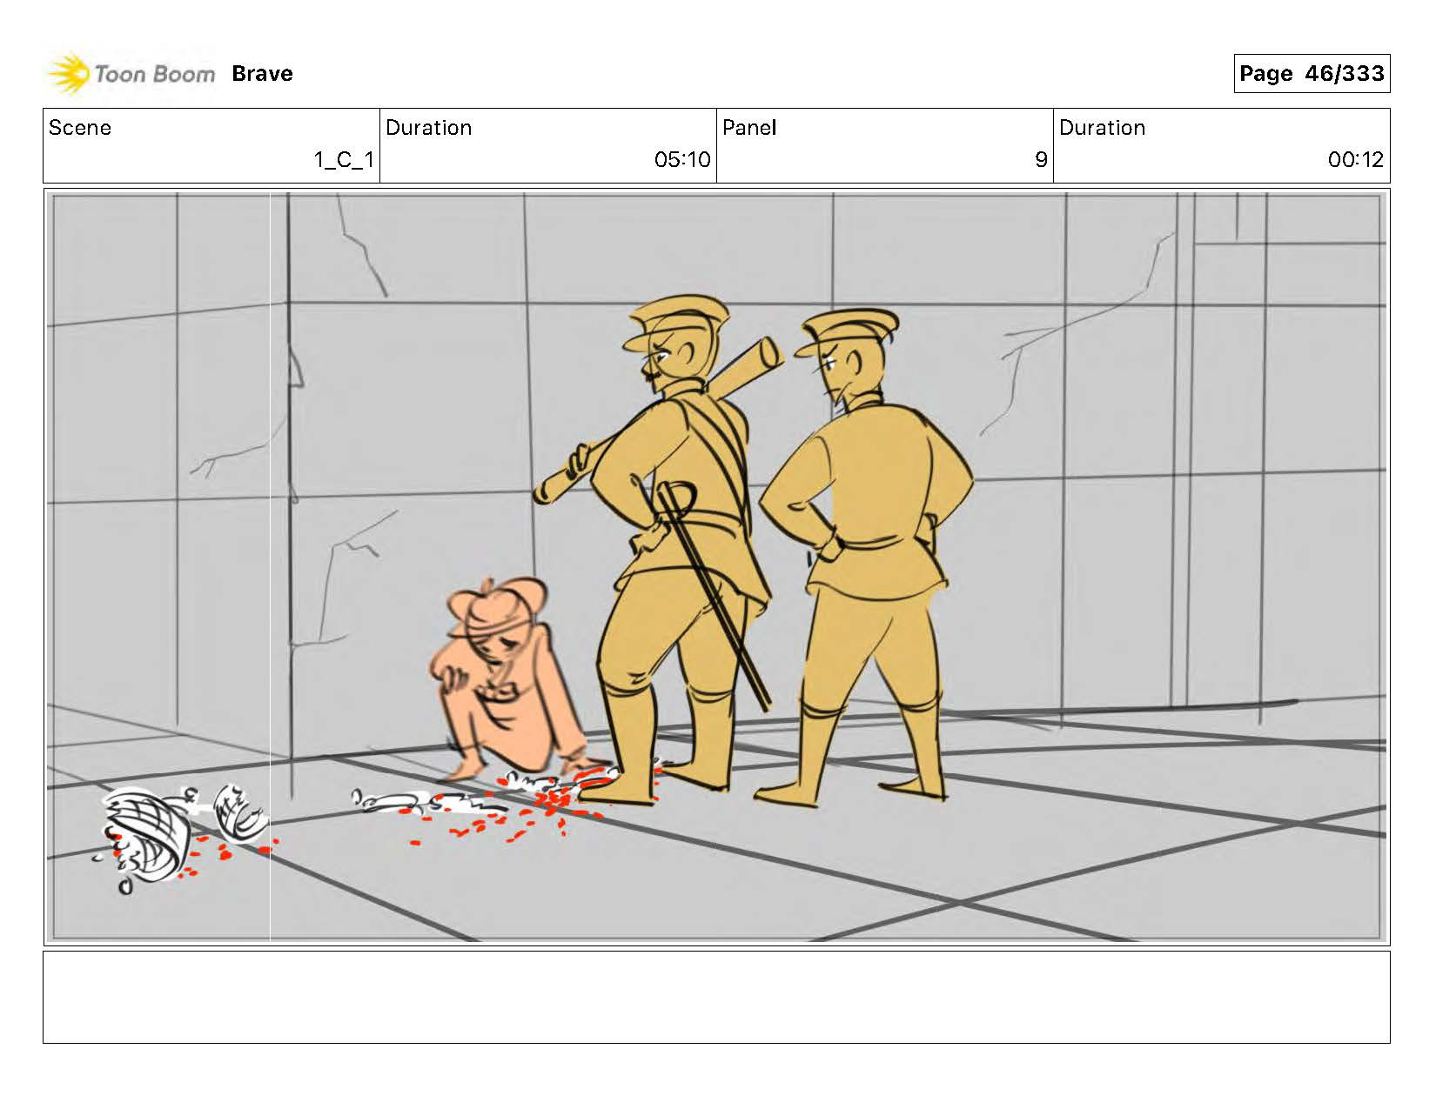This screenshot has height=1109, width=1436.
Task: Select the panel number '9'
Action: point(1041,160)
